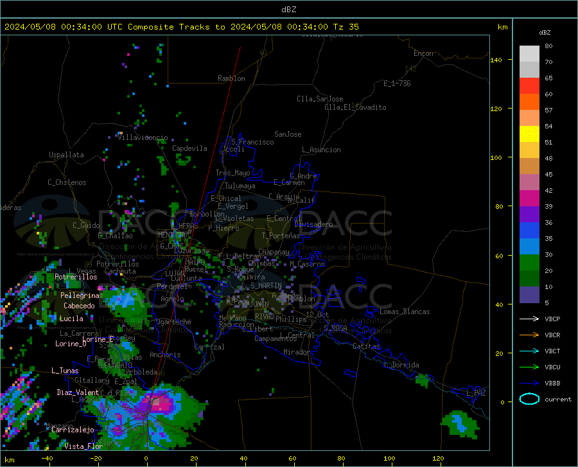578x467 pixels.
Task: Click the Pellegrina map label
Action: coord(80,295)
